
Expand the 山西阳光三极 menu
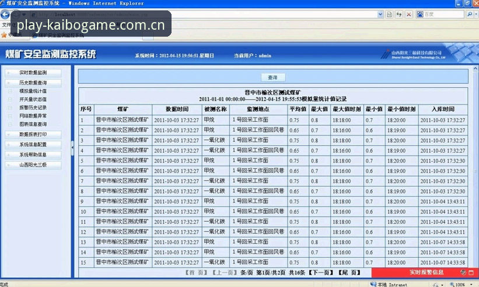point(33,165)
